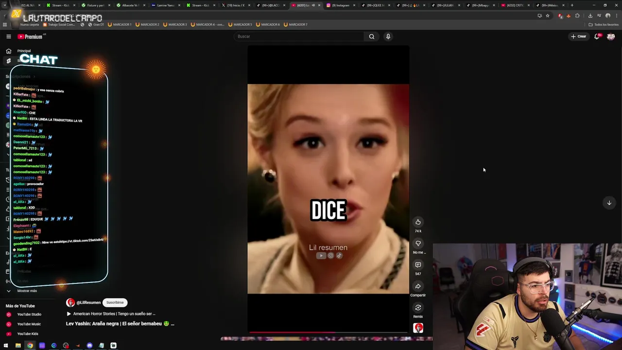Click Crear button in header
The width and height of the screenshot is (622, 350).
coord(578,36)
